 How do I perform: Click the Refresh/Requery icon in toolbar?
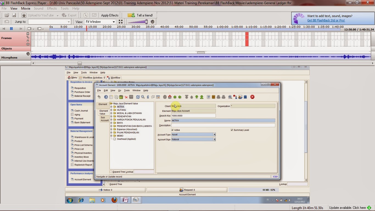138,97
